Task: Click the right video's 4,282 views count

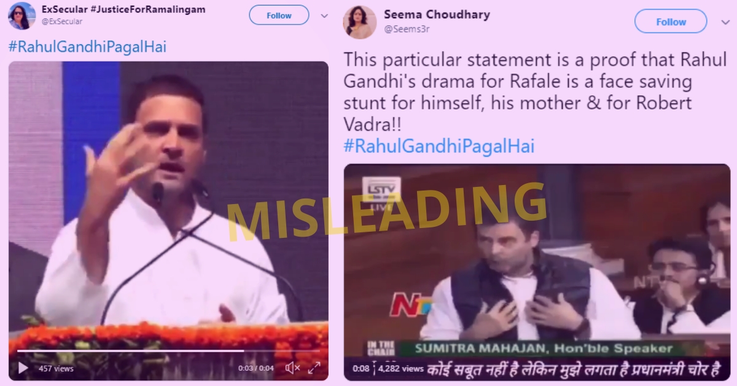Action: point(400,369)
